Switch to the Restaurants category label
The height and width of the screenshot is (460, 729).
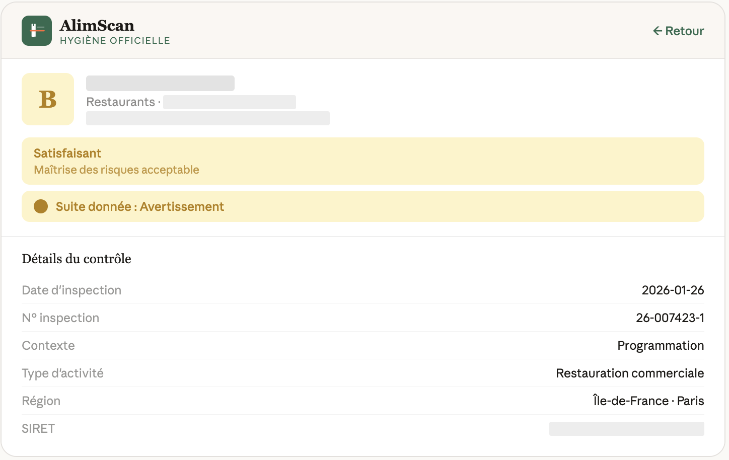[x=120, y=102]
